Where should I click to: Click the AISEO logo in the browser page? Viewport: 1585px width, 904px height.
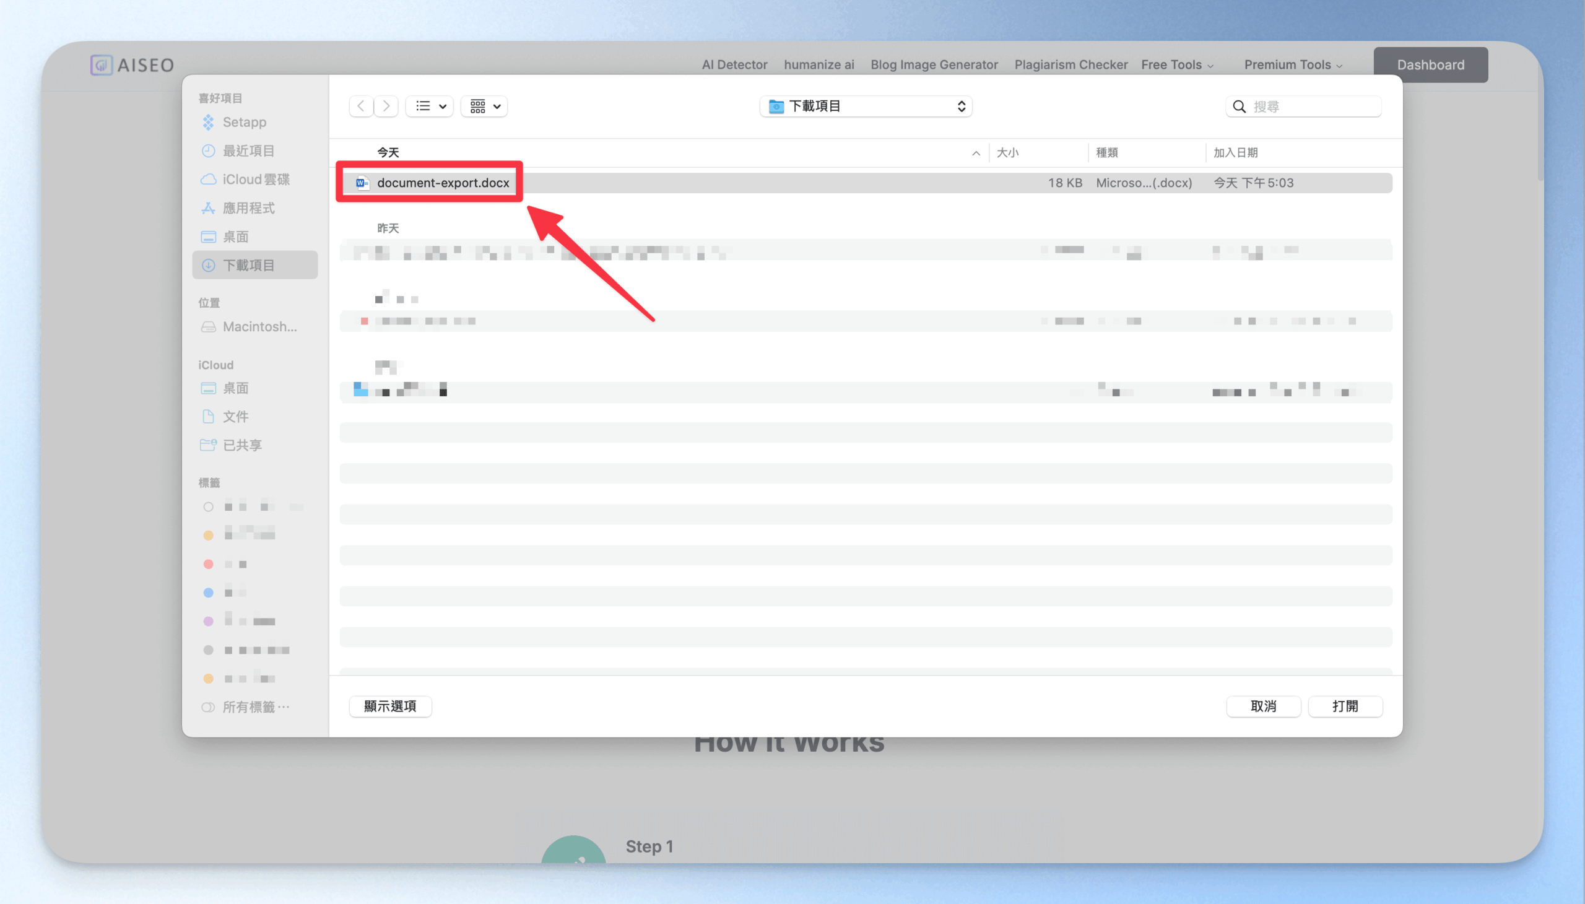click(132, 64)
